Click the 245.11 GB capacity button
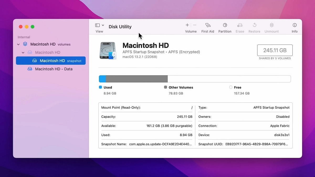The image size is (315, 177). 275,50
